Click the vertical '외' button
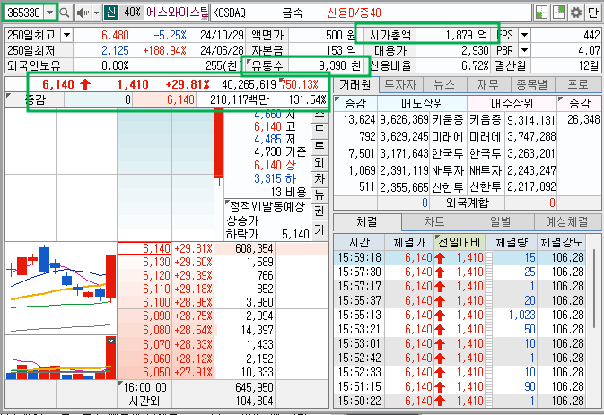604x415 pixels. tap(320, 163)
